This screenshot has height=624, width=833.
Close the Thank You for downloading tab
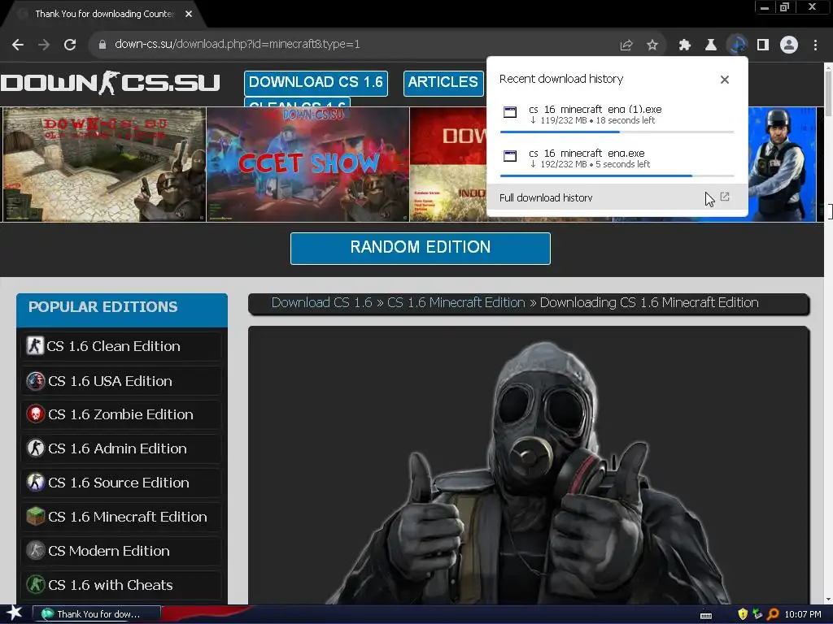coord(189,14)
